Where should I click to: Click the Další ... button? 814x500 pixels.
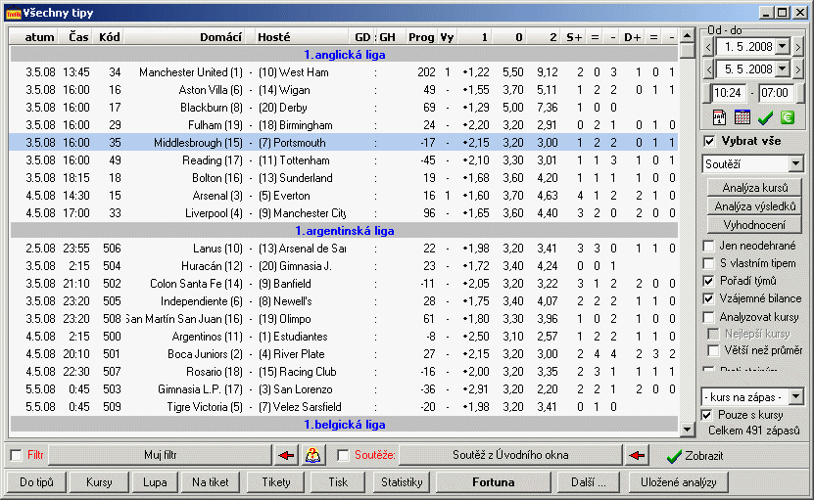(x=588, y=482)
